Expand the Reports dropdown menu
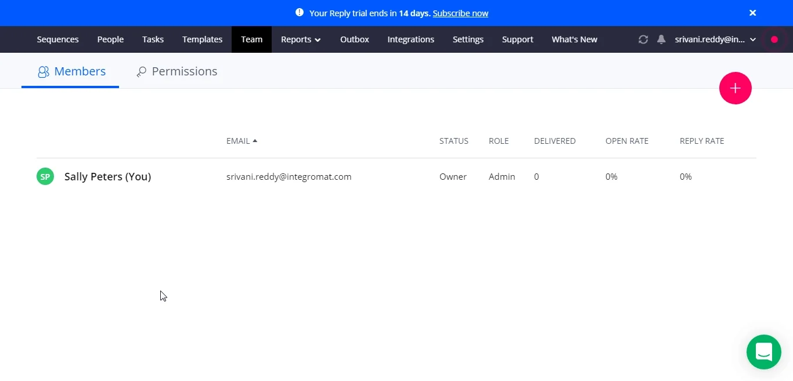Viewport: 793px width, 381px height. (x=301, y=39)
